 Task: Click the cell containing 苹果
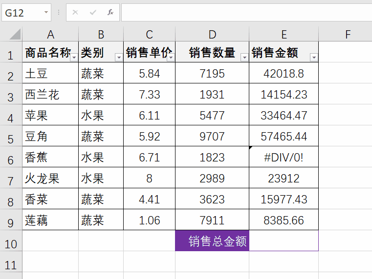(x=50, y=115)
